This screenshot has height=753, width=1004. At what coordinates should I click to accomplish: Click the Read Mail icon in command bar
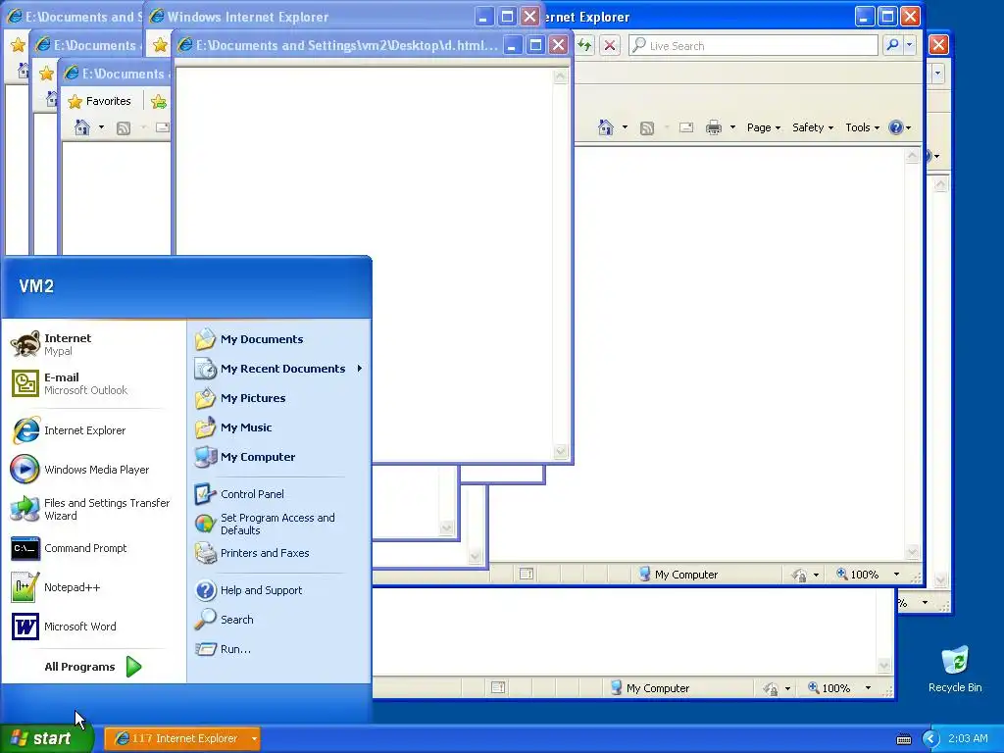click(686, 127)
